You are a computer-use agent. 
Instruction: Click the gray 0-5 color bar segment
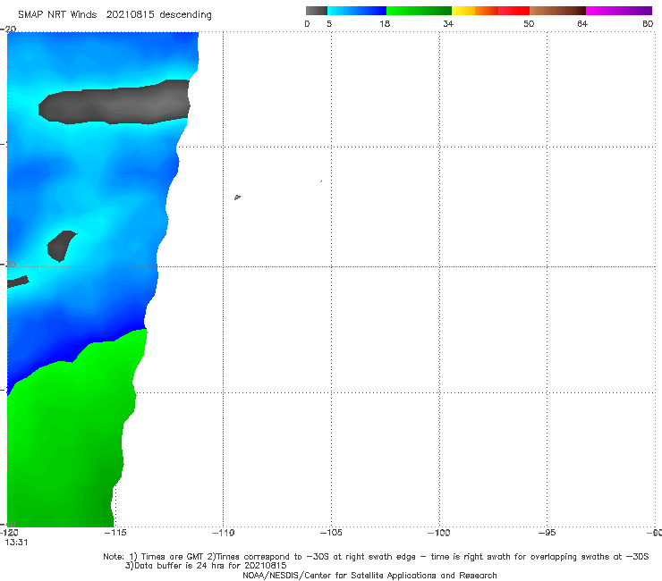pyautogui.click(x=317, y=11)
